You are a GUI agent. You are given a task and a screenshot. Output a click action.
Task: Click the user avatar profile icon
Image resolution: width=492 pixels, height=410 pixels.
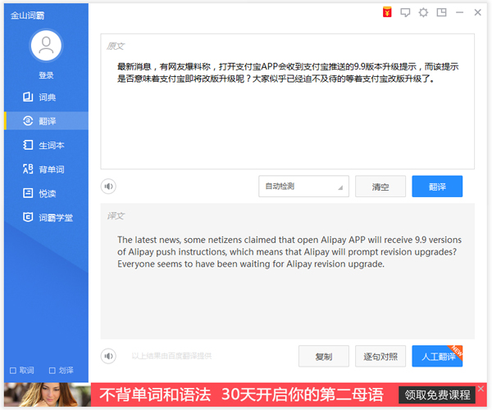click(x=46, y=47)
